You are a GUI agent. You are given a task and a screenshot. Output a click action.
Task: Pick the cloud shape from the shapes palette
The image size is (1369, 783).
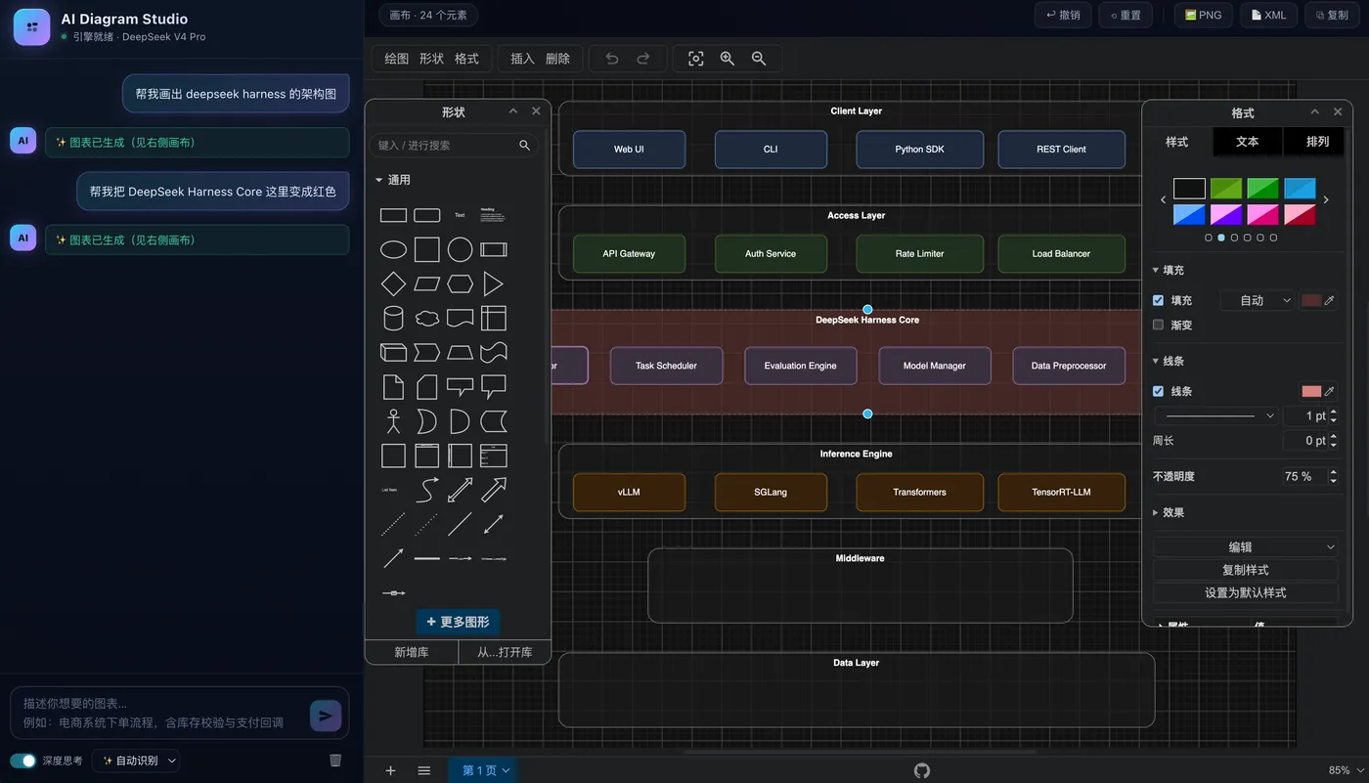(x=427, y=319)
